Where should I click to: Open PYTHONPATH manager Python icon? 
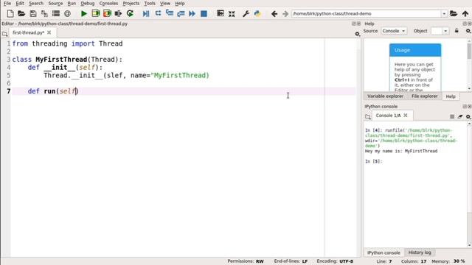click(257, 13)
